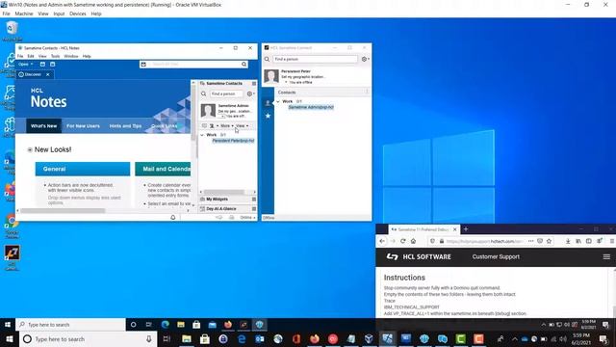Click the Firefox home button
Screen dimensions: 616x347
pyautogui.click(x=413, y=241)
